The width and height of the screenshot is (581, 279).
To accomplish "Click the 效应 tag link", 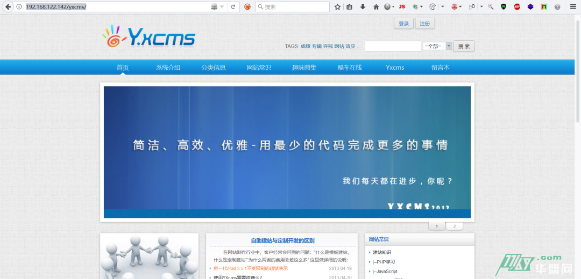I will [350, 46].
